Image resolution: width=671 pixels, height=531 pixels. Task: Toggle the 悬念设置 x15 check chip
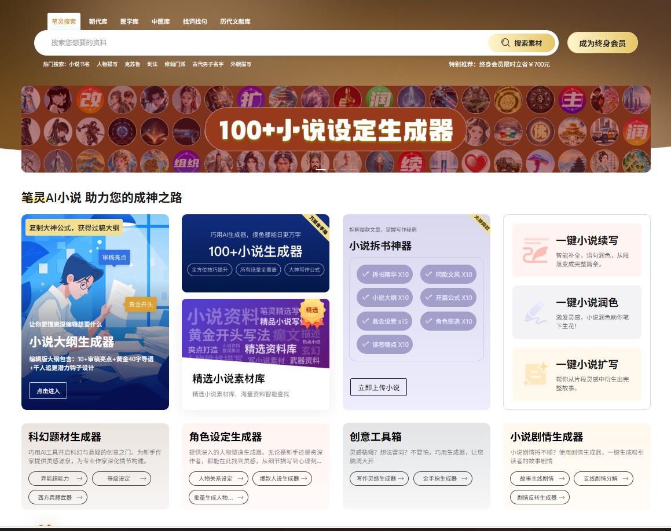click(384, 321)
